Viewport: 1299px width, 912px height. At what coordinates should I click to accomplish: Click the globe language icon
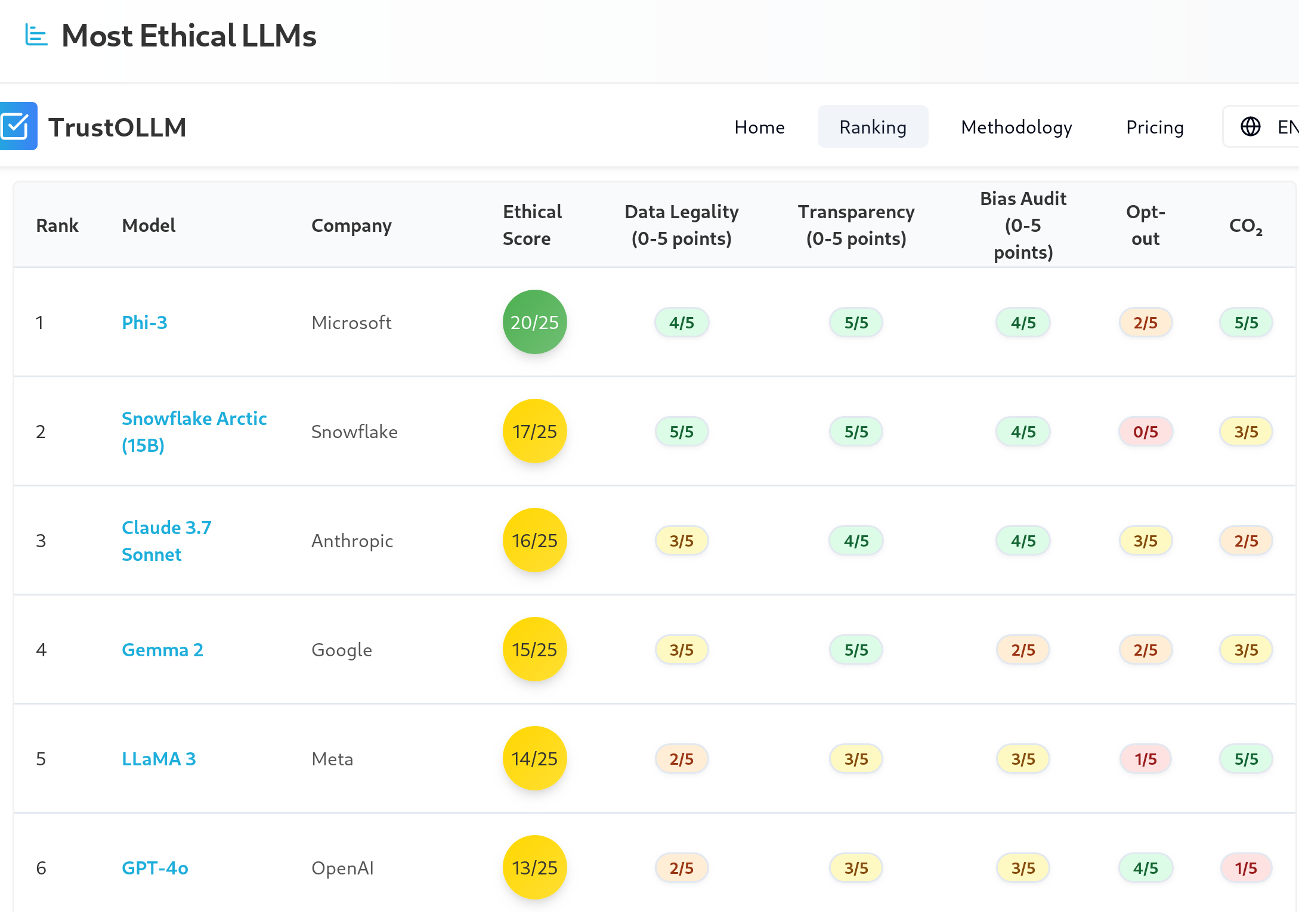point(1250,126)
